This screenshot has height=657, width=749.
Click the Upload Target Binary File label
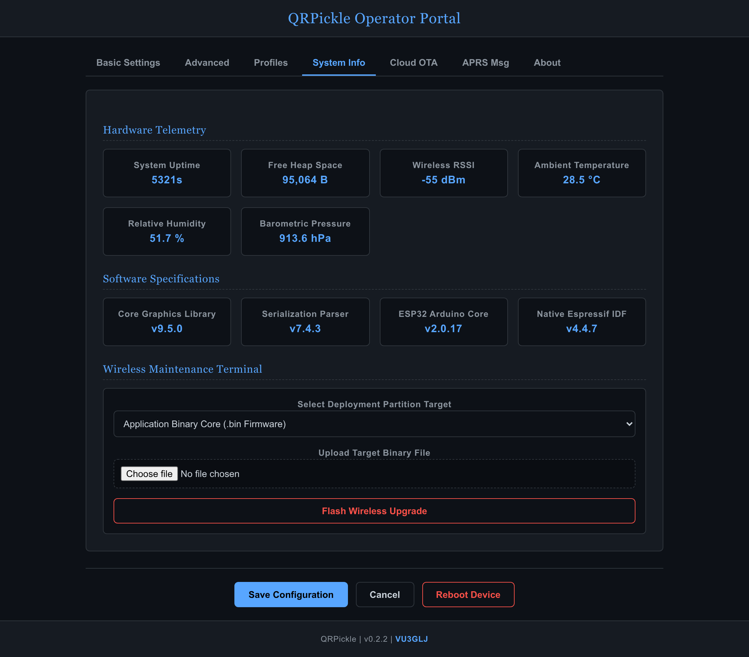tap(374, 453)
